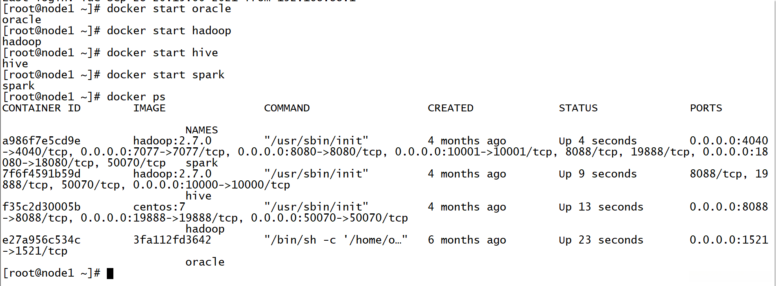Viewport: 776px width, 286px height.
Task: Click the IMAGE column header
Action: tap(149, 108)
